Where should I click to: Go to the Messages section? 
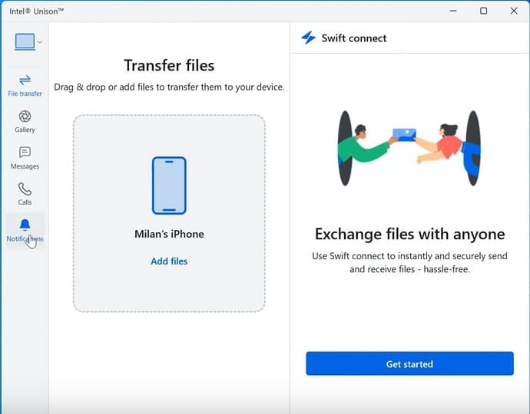[x=25, y=157]
